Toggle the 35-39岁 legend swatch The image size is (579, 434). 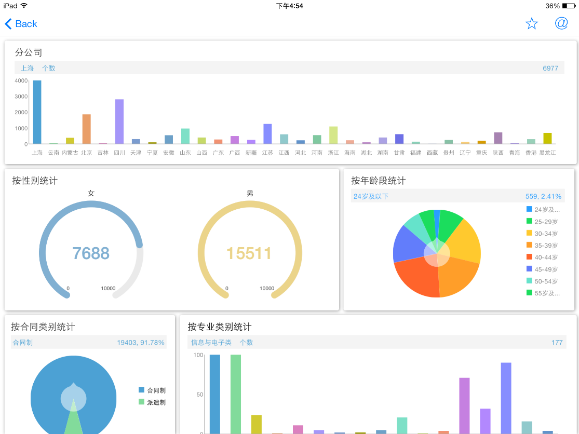pyautogui.click(x=529, y=245)
